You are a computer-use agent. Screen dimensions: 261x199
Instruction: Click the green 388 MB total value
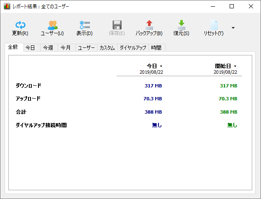click(x=228, y=112)
